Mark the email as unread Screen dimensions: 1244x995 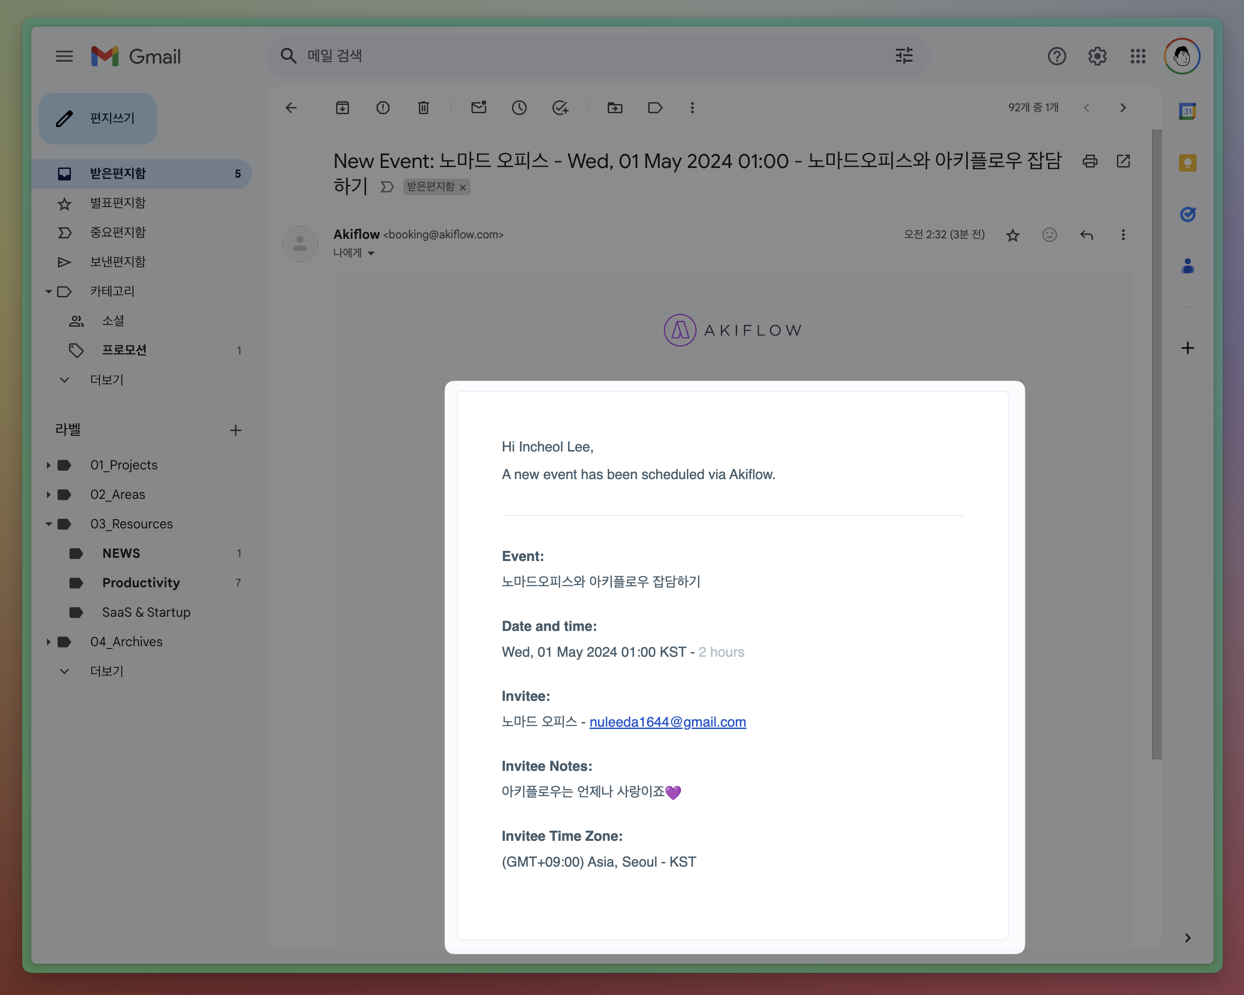tap(478, 108)
